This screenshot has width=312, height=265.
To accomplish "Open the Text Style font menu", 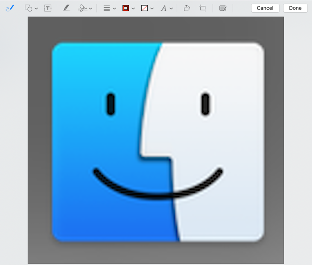I will click(164, 8).
